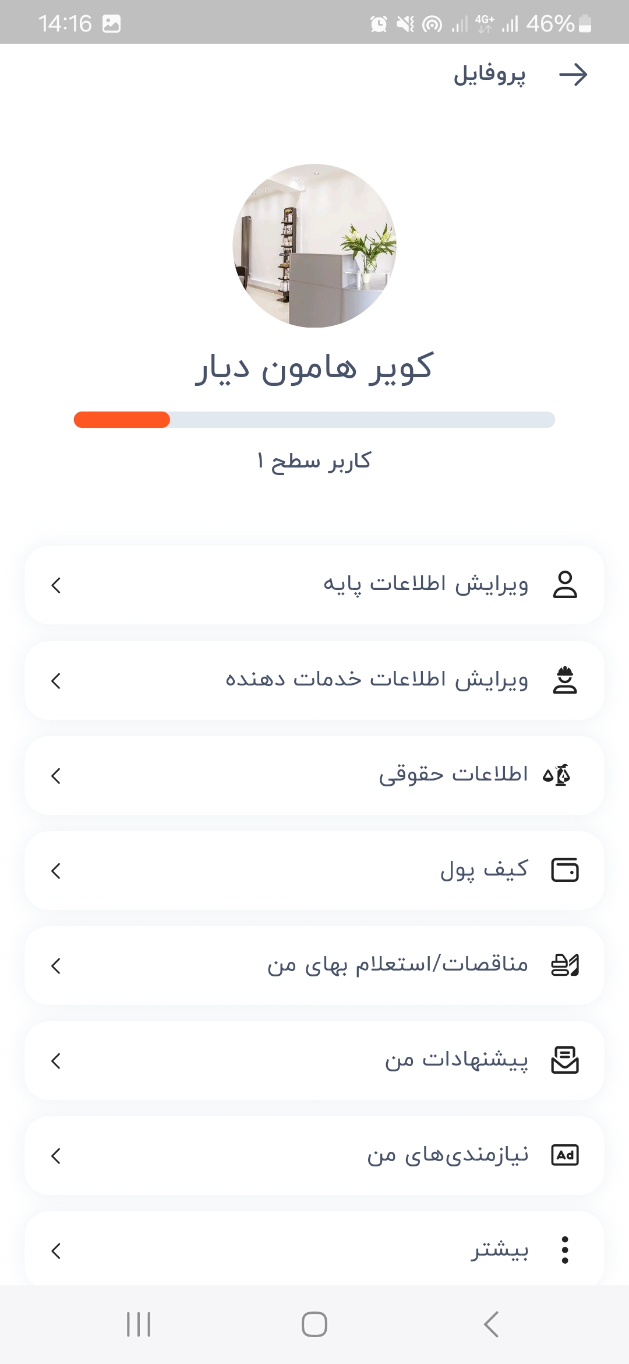The width and height of the screenshot is (629, 1364).
Task: Open اطلاعات حقوقی entry
Action: [453, 775]
